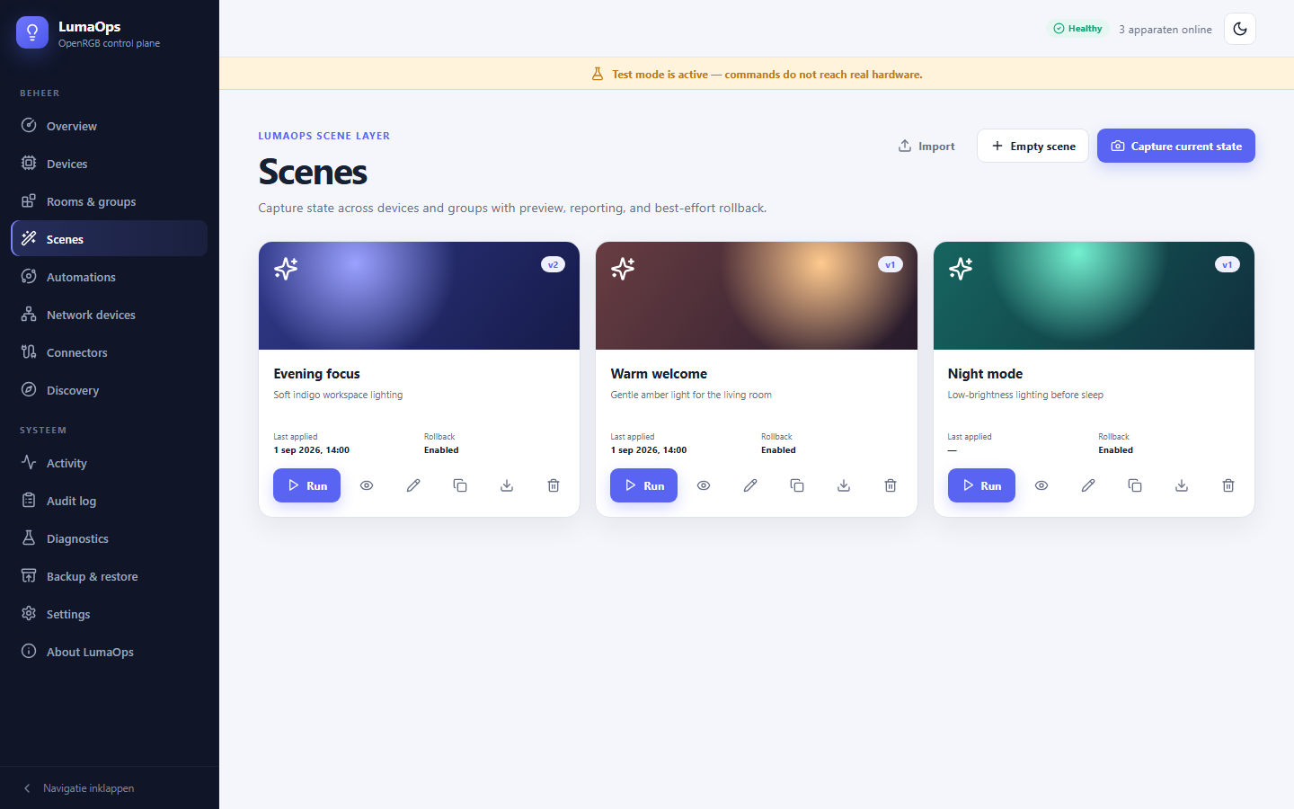
Task: Run the Evening focus scene
Action: click(x=306, y=485)
